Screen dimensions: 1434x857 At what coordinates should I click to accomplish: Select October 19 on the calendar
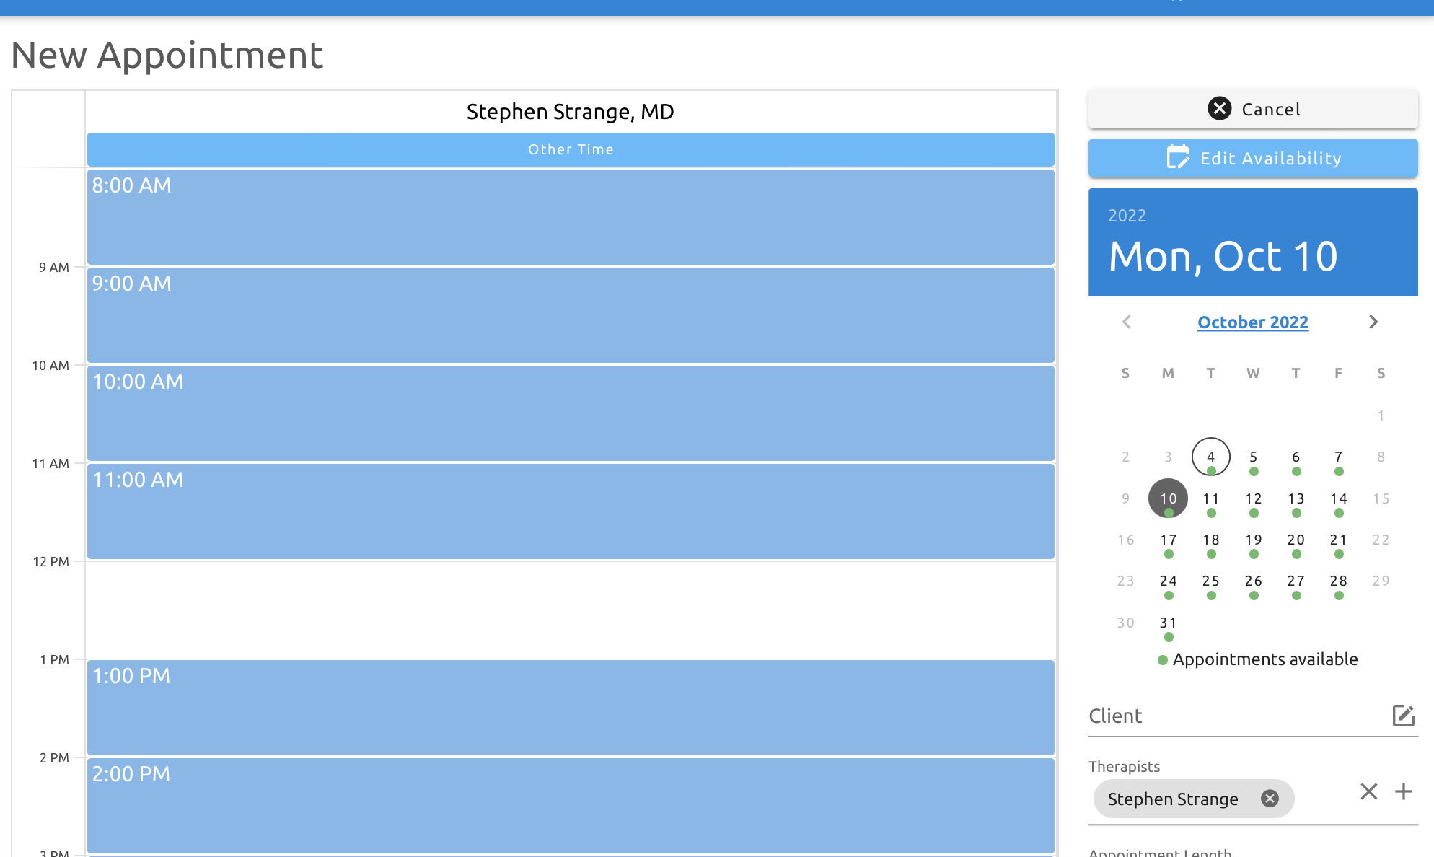[x=1253, y=540]
